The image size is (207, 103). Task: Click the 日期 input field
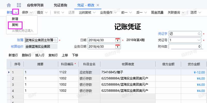tap(104, 40)
